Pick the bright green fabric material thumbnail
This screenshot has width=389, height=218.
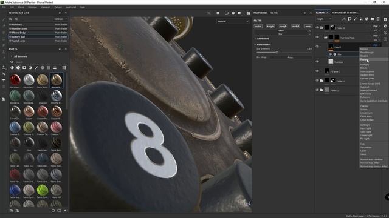pos(43,190)
